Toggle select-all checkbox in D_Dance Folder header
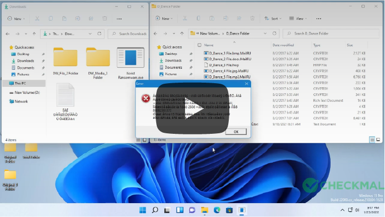Screen dimensions: 385x217 tap(199, 45)
